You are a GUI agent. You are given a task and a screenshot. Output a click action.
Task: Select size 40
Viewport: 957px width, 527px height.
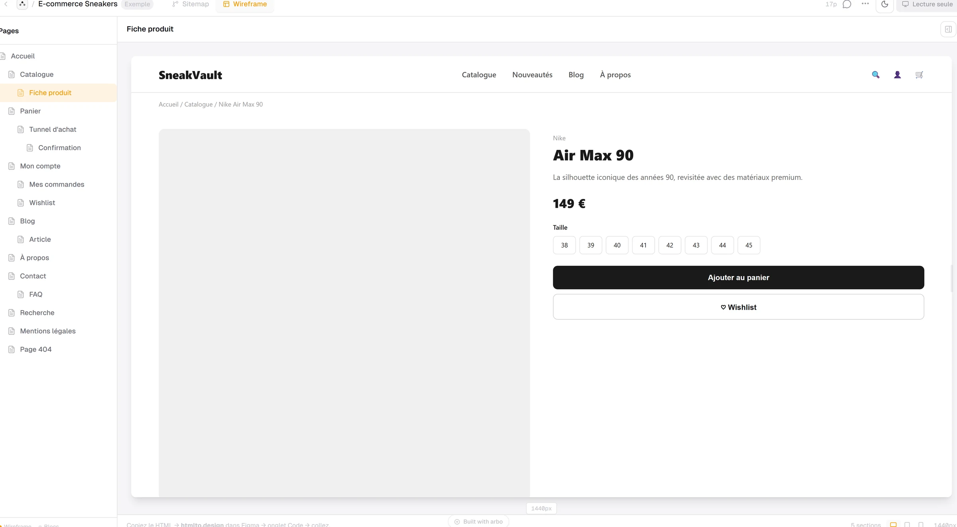tap(617, 245)
